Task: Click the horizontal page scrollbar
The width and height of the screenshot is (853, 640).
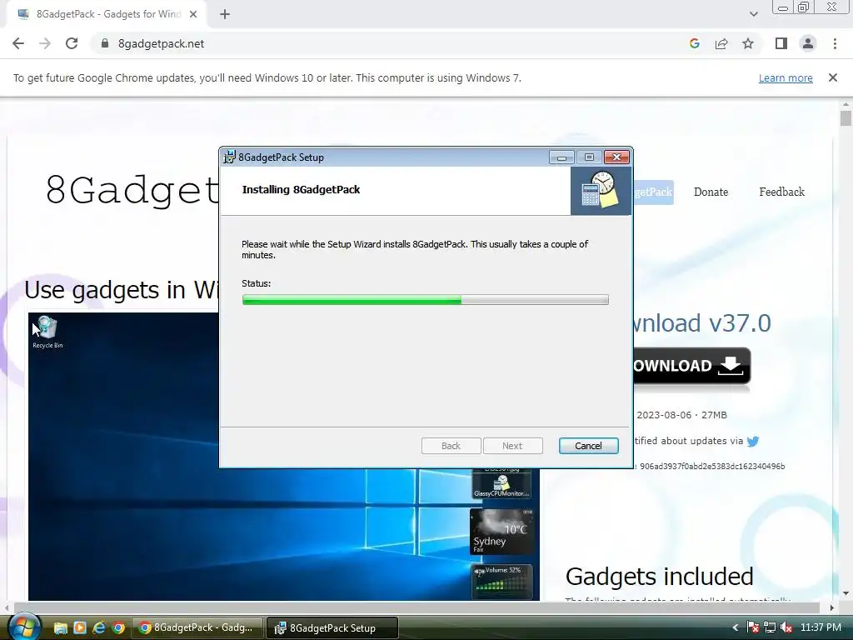Action: click(417, 607)
